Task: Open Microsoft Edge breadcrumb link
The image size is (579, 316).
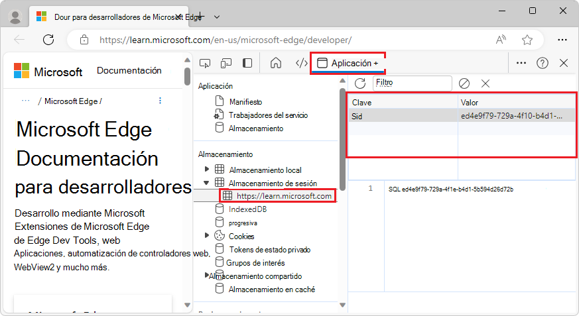Action: [x=71, y=101]
